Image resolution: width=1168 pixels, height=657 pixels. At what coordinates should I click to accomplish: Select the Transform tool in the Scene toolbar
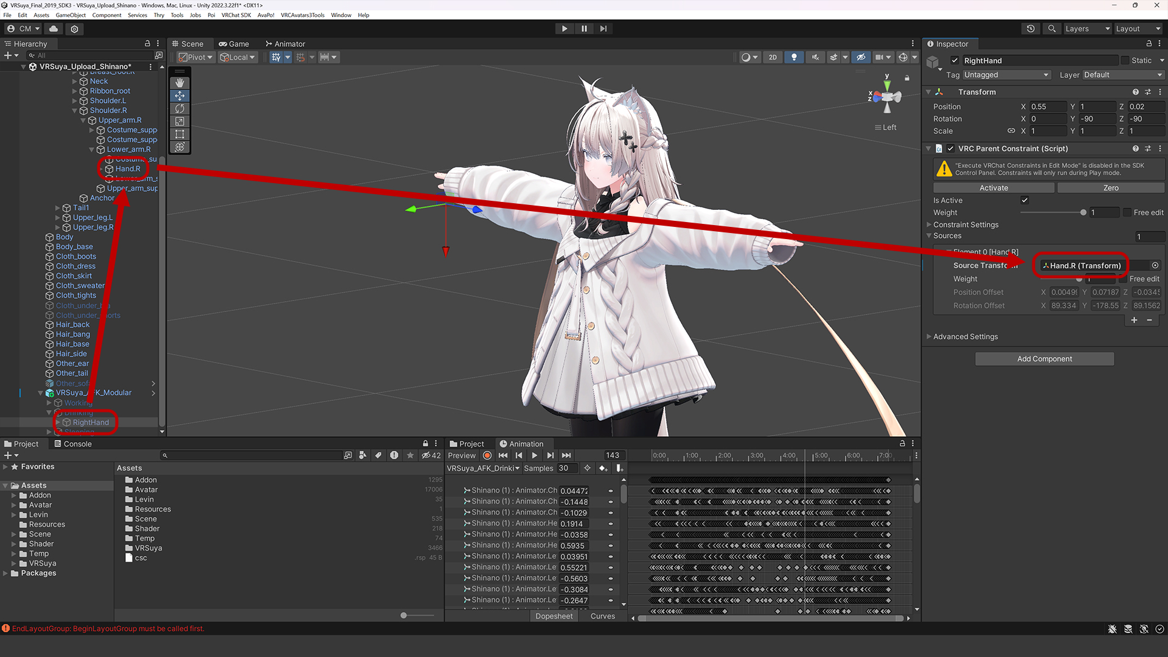coord(179,147)
